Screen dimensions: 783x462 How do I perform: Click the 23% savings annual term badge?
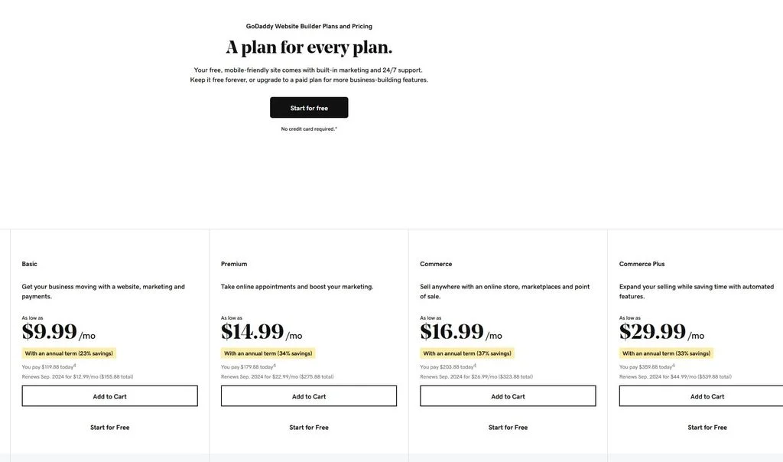pos(69,353)
